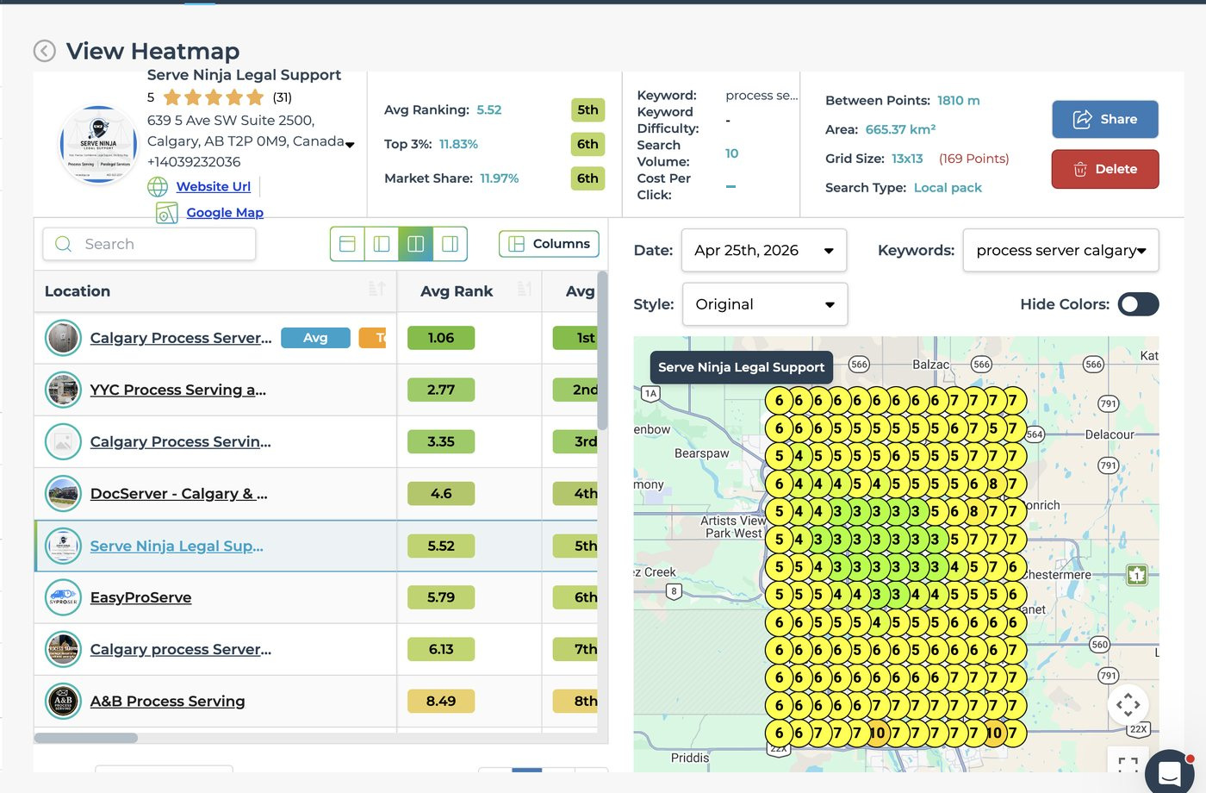
Task: Open the Google Map pin icon
Action: coord(166,213)
